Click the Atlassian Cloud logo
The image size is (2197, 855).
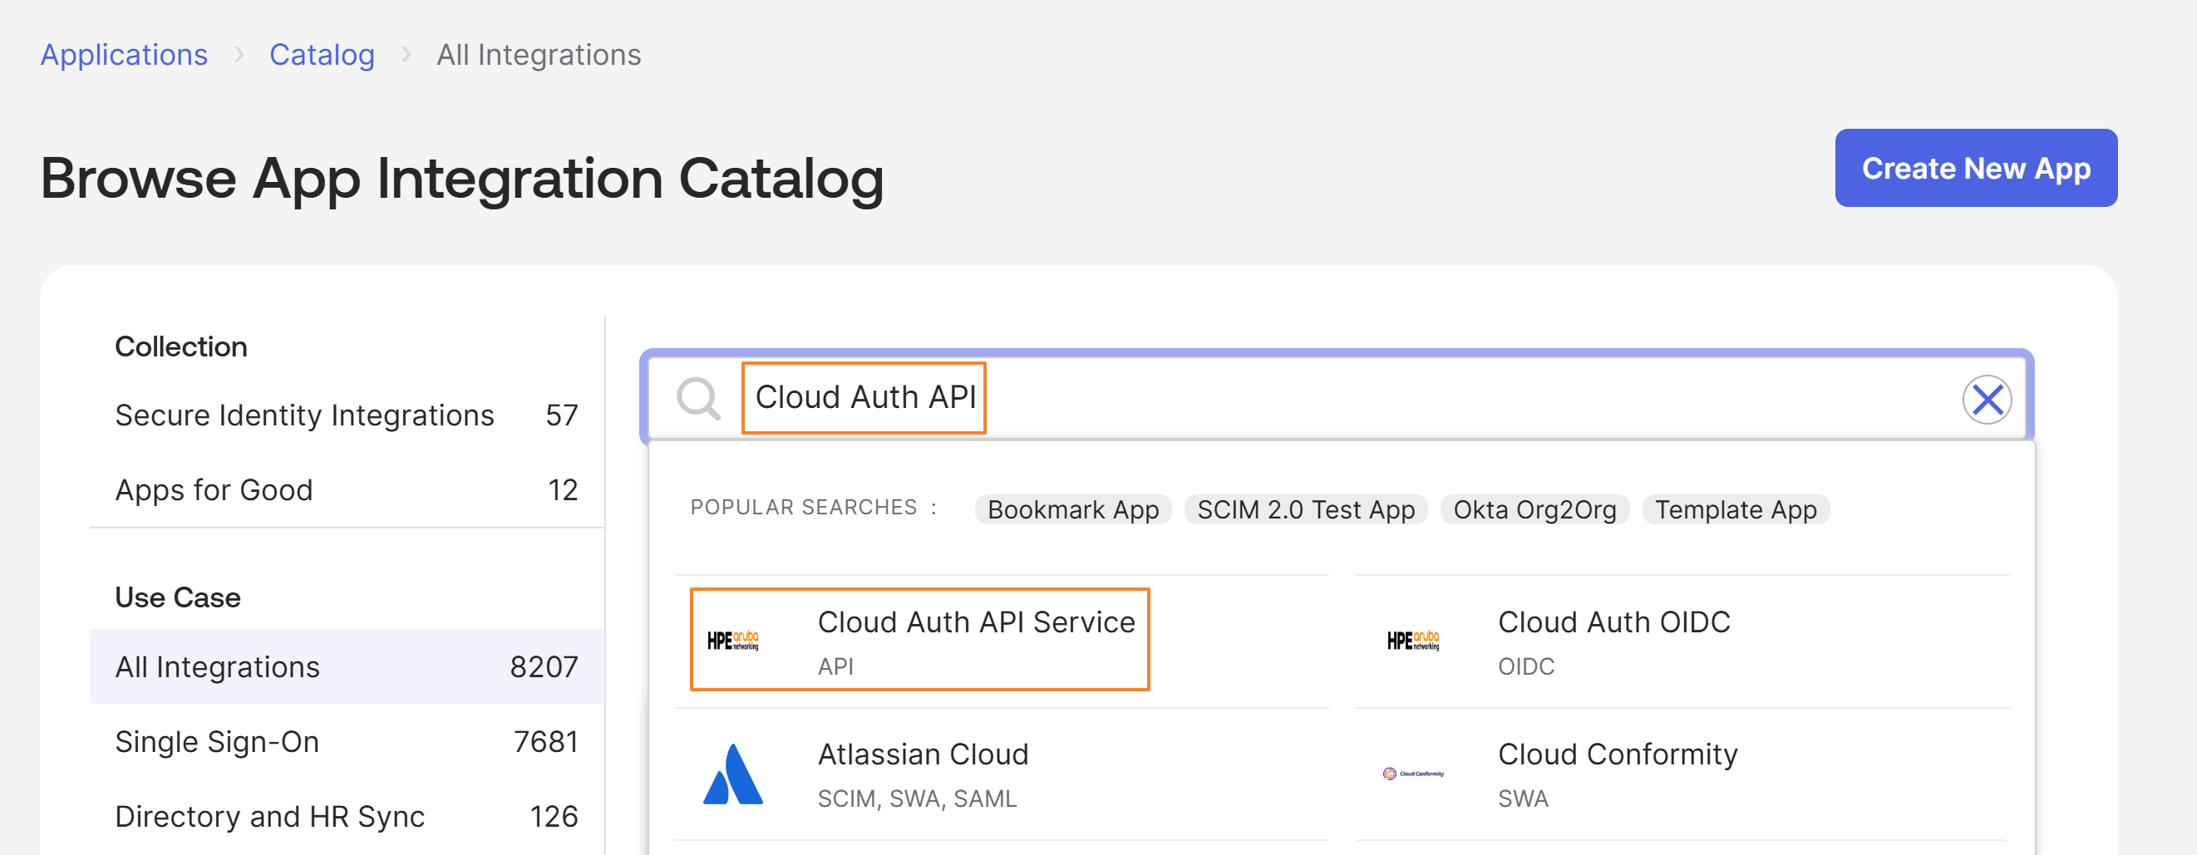coord(732,774)
